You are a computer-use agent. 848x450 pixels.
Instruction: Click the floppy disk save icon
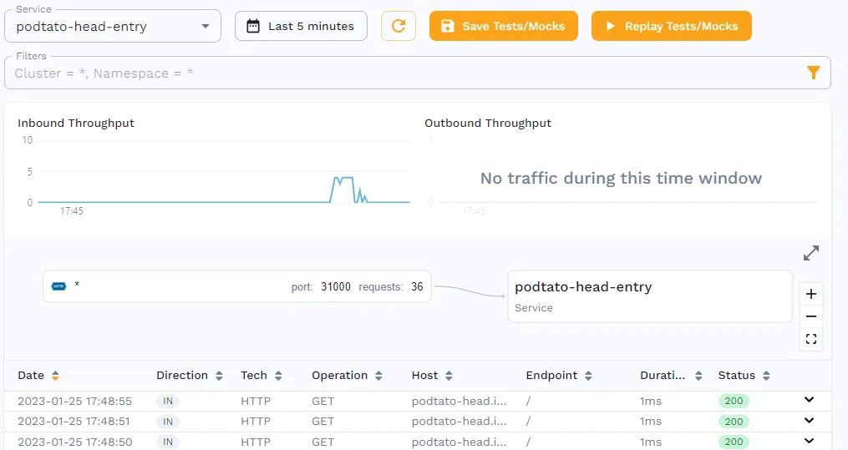447,26
